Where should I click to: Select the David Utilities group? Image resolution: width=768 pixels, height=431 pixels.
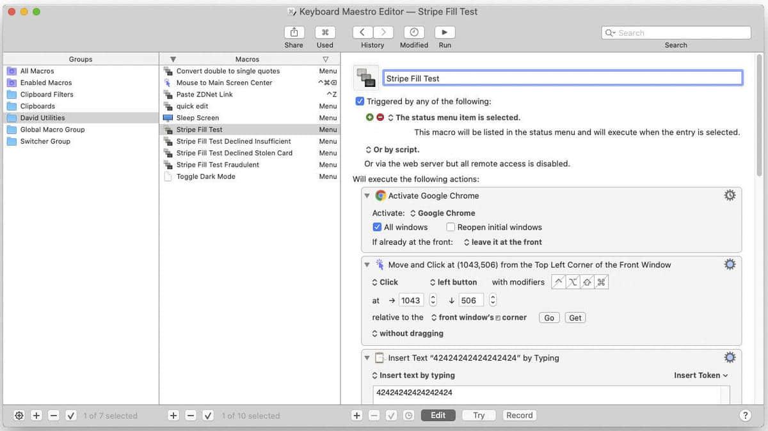click(42, 118)
